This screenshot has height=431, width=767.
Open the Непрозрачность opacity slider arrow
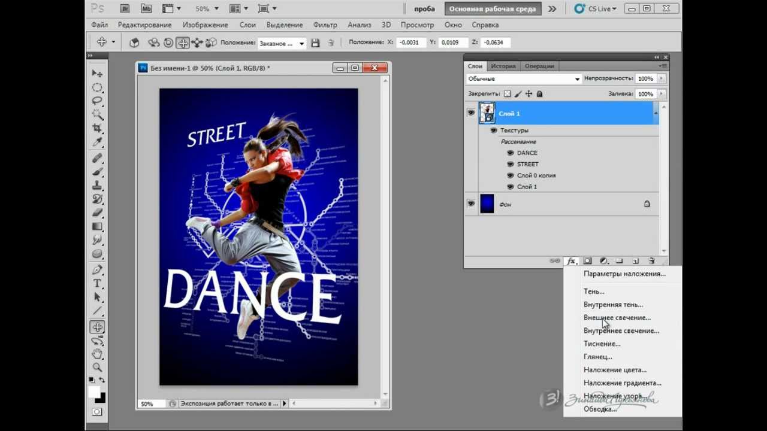pyautogui.click(x=662, y=78)
